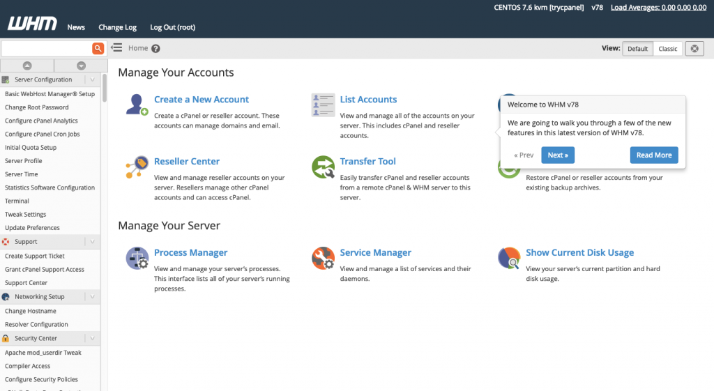This screenshot has width=714, height=391.
Task: Click the expand-all down arrow in sidebar
Action: click(81, 66)
